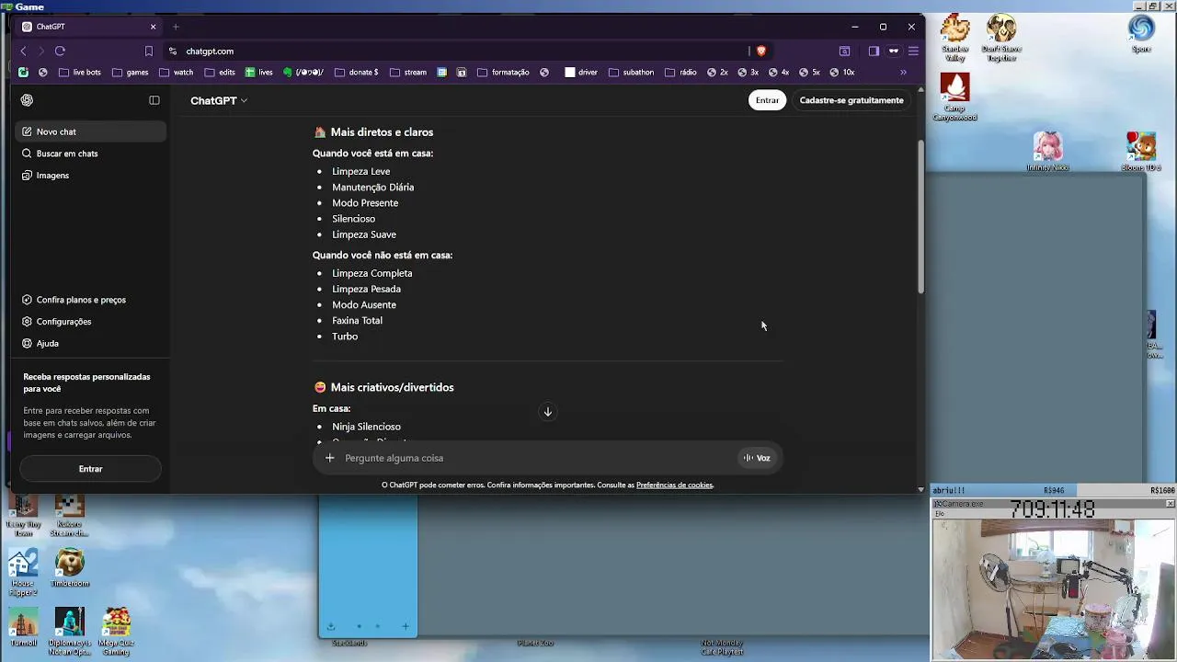This screenshot has width=1177, height=662.
Task: Open Bloons TD 6 desktop shortcut
Action: pyautogui.click(x=1141, y=152)
